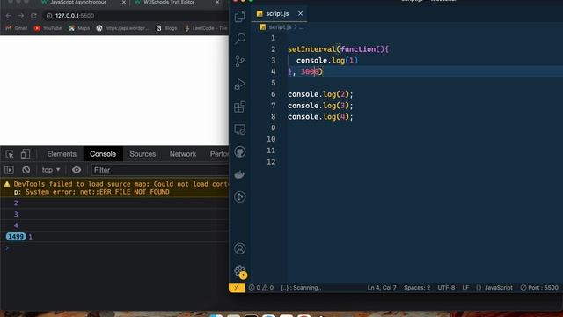Switch to the Elements tab

point(62,154)
